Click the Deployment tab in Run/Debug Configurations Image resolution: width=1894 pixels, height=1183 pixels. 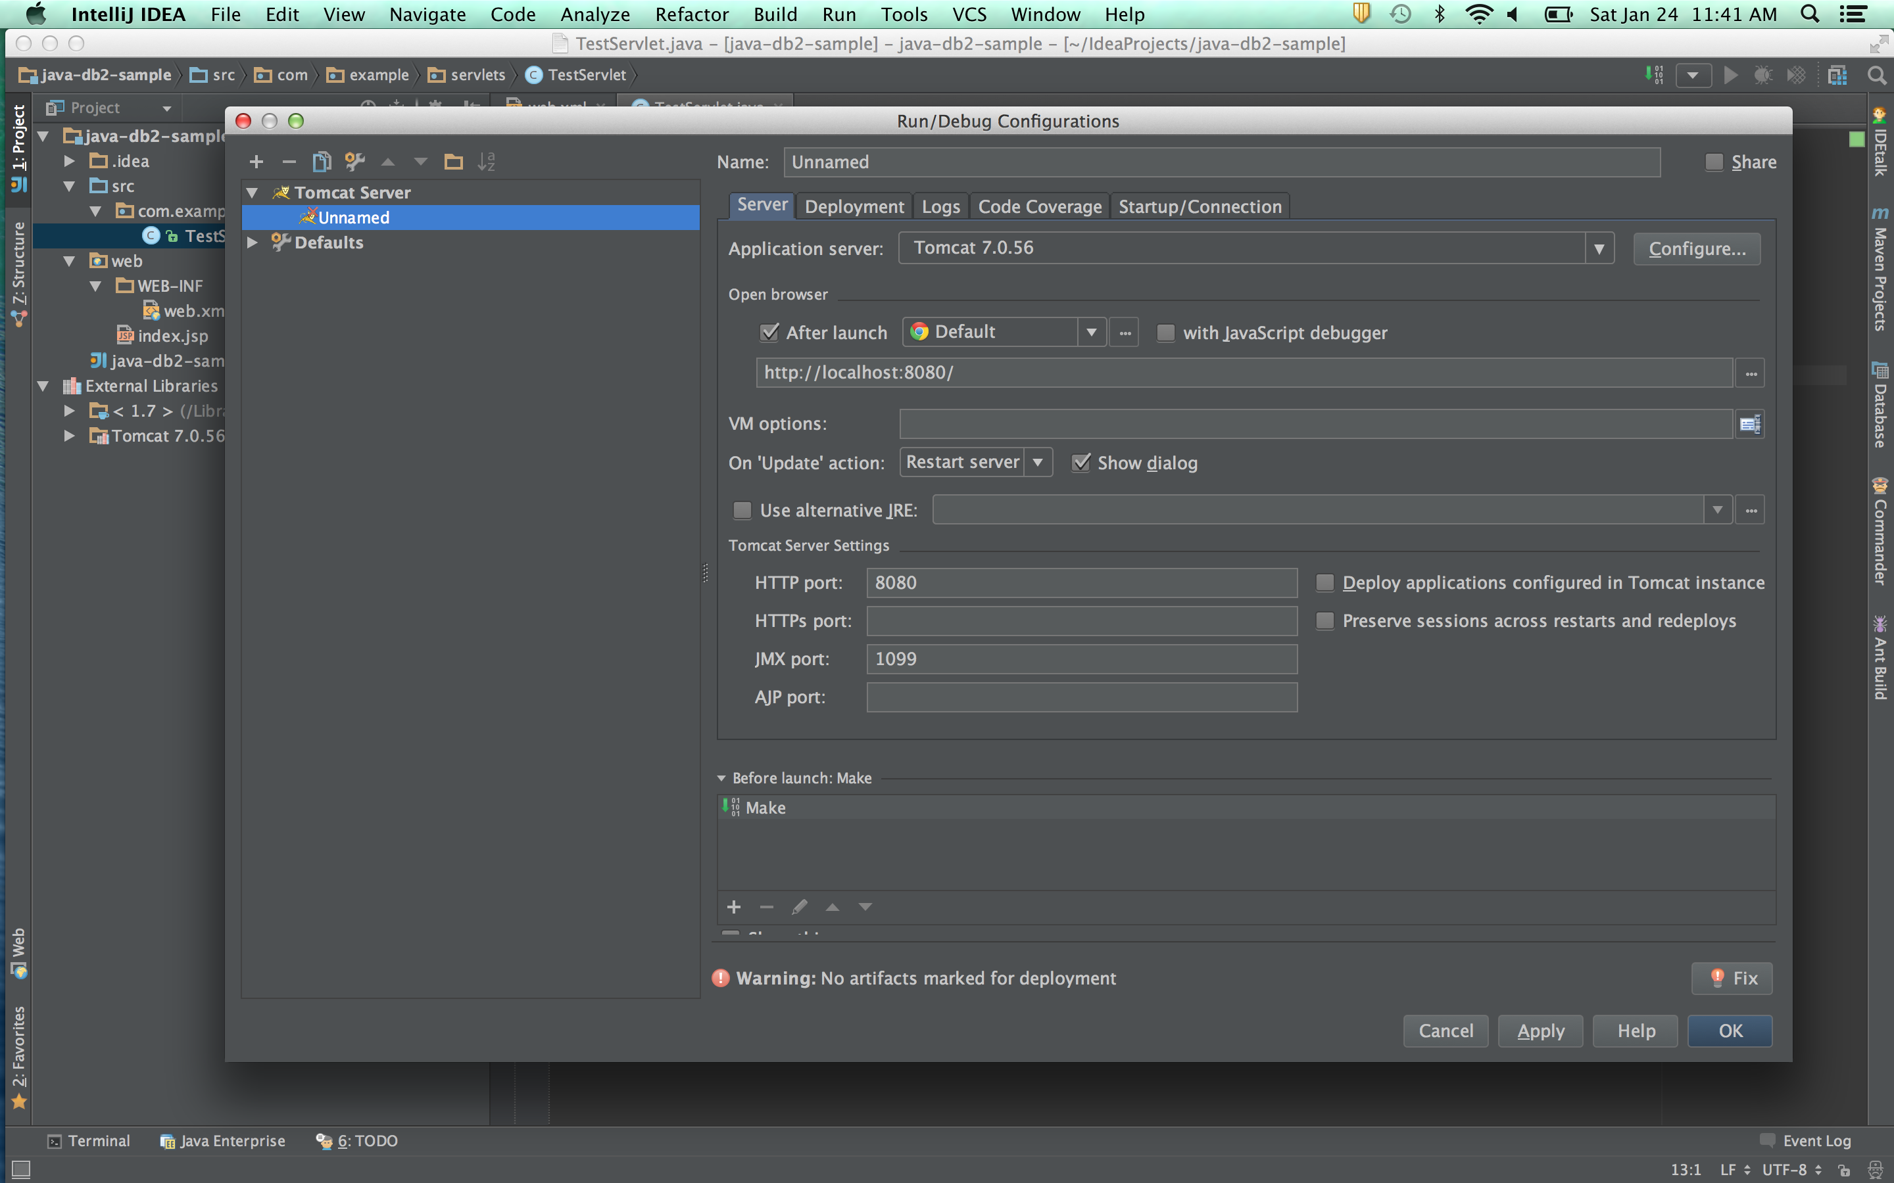coord(852,206)
